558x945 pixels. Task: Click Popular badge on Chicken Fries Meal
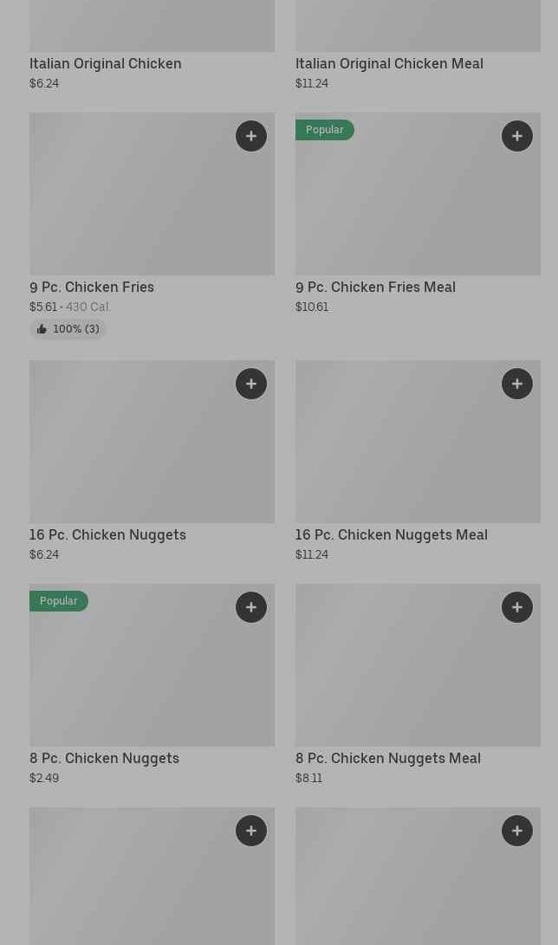tap(325, 130)
